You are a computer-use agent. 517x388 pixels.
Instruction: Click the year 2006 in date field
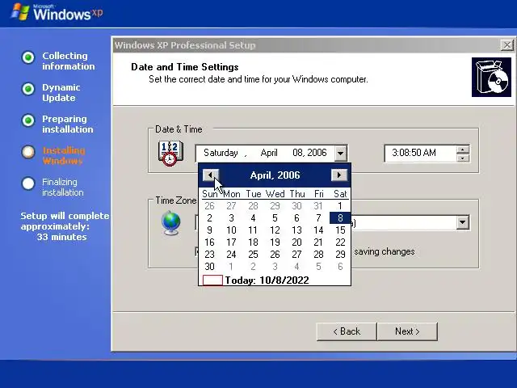click(x=317, y=153)
